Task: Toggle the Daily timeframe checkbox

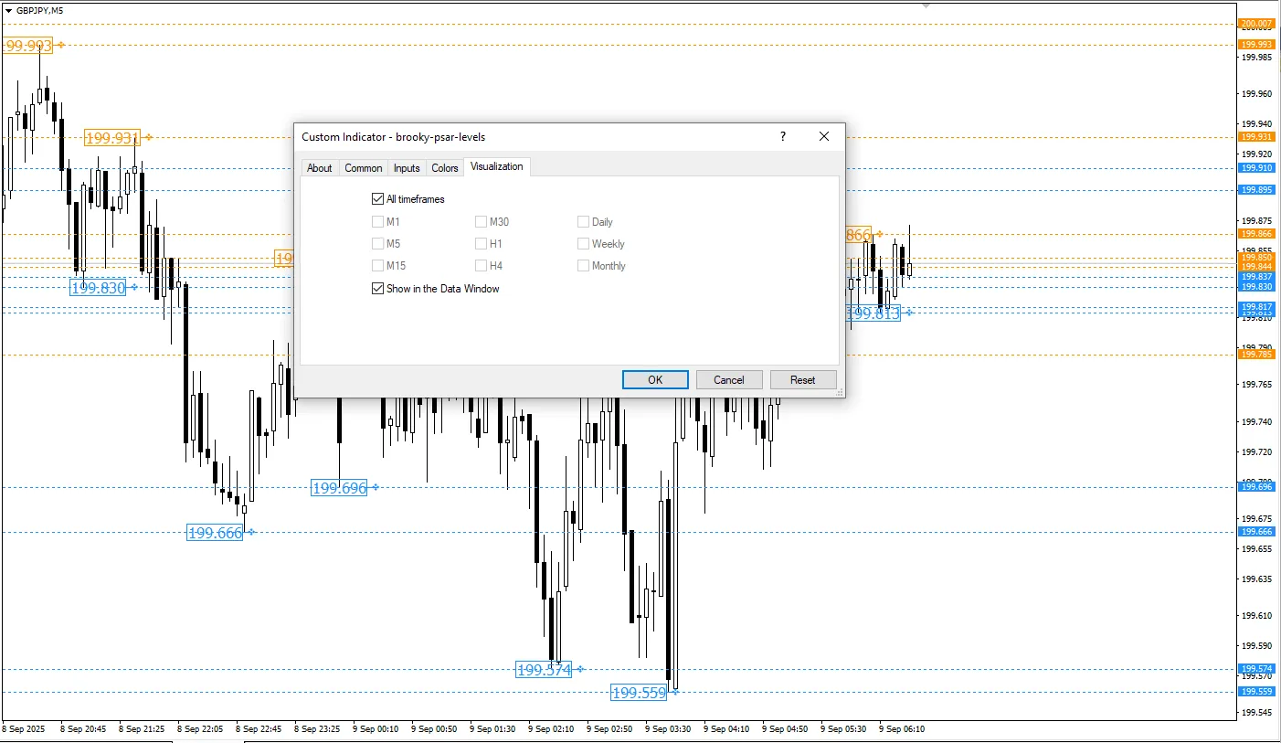Action: [583, 221]
